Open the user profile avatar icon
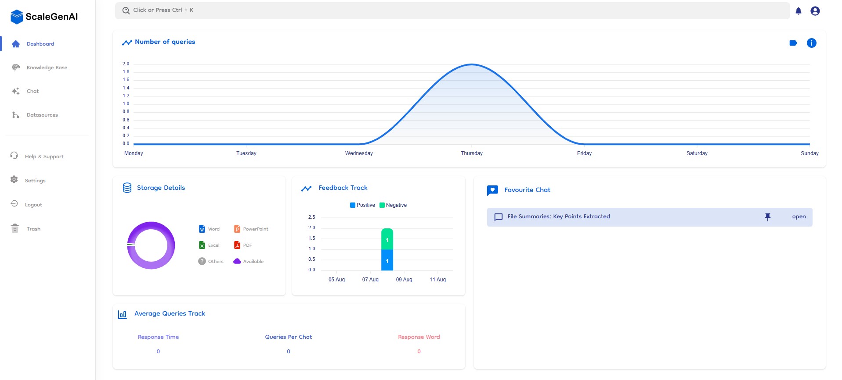 coord(815,11)
